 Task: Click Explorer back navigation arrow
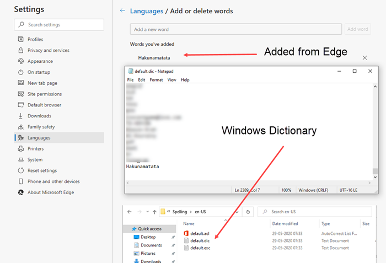(x=130, y=212)
